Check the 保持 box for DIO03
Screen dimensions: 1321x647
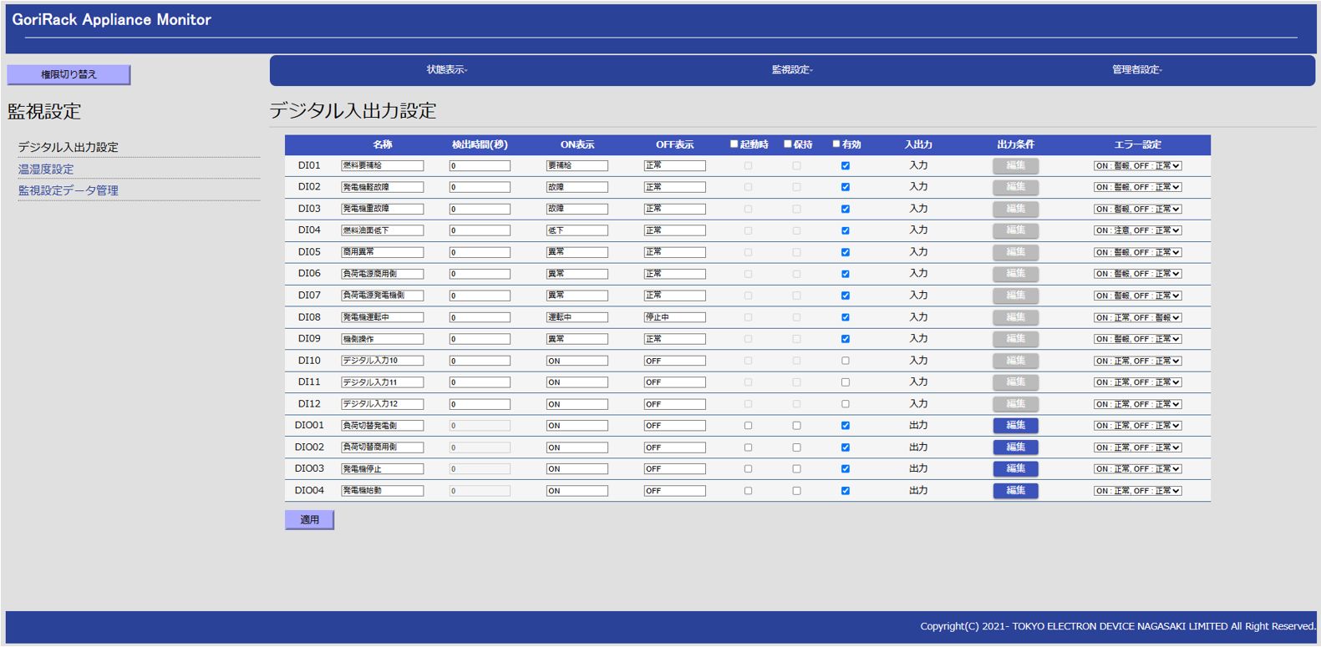tap(796, 469)
